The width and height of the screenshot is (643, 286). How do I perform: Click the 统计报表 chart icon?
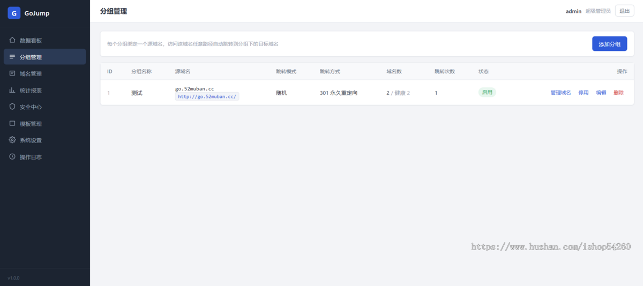[x=12, y=90]
